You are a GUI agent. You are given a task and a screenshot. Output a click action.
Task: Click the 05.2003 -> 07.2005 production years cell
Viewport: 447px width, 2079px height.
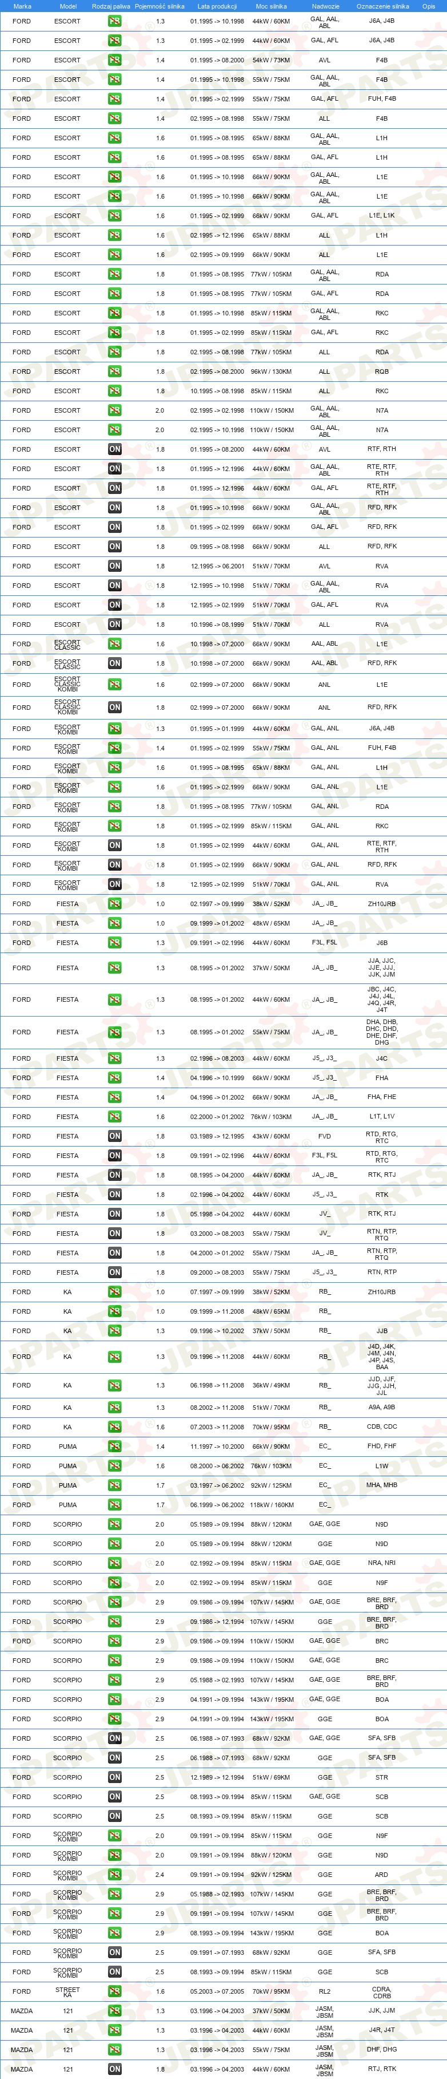217,1992
